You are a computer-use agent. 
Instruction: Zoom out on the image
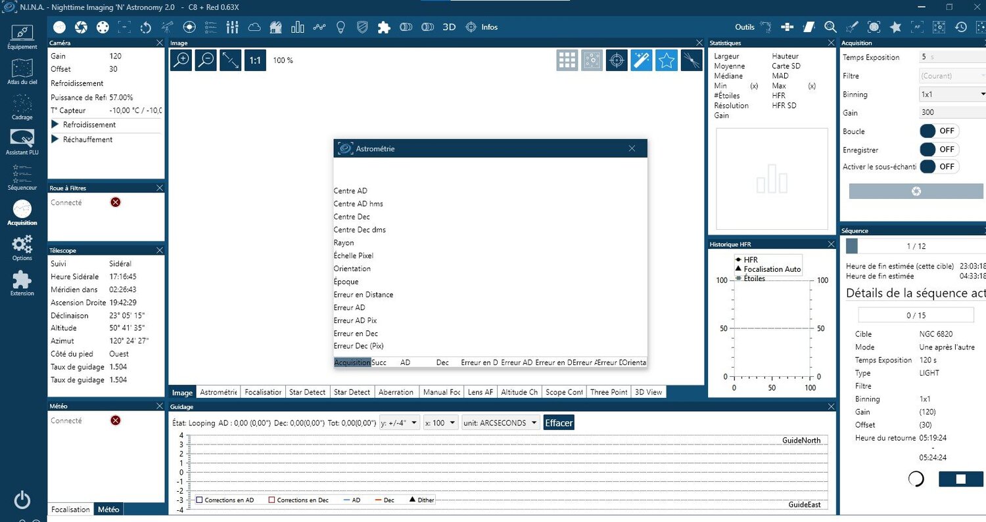pyautogui.click(x=206, y=60)
